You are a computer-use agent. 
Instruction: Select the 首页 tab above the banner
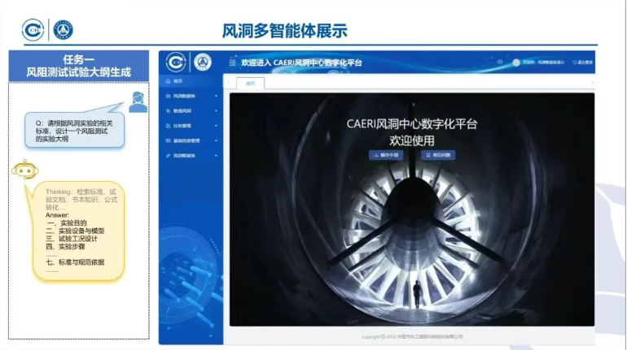coord(250,83)
